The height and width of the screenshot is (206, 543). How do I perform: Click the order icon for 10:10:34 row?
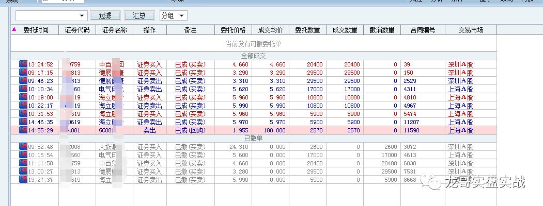tap(23, 89)
